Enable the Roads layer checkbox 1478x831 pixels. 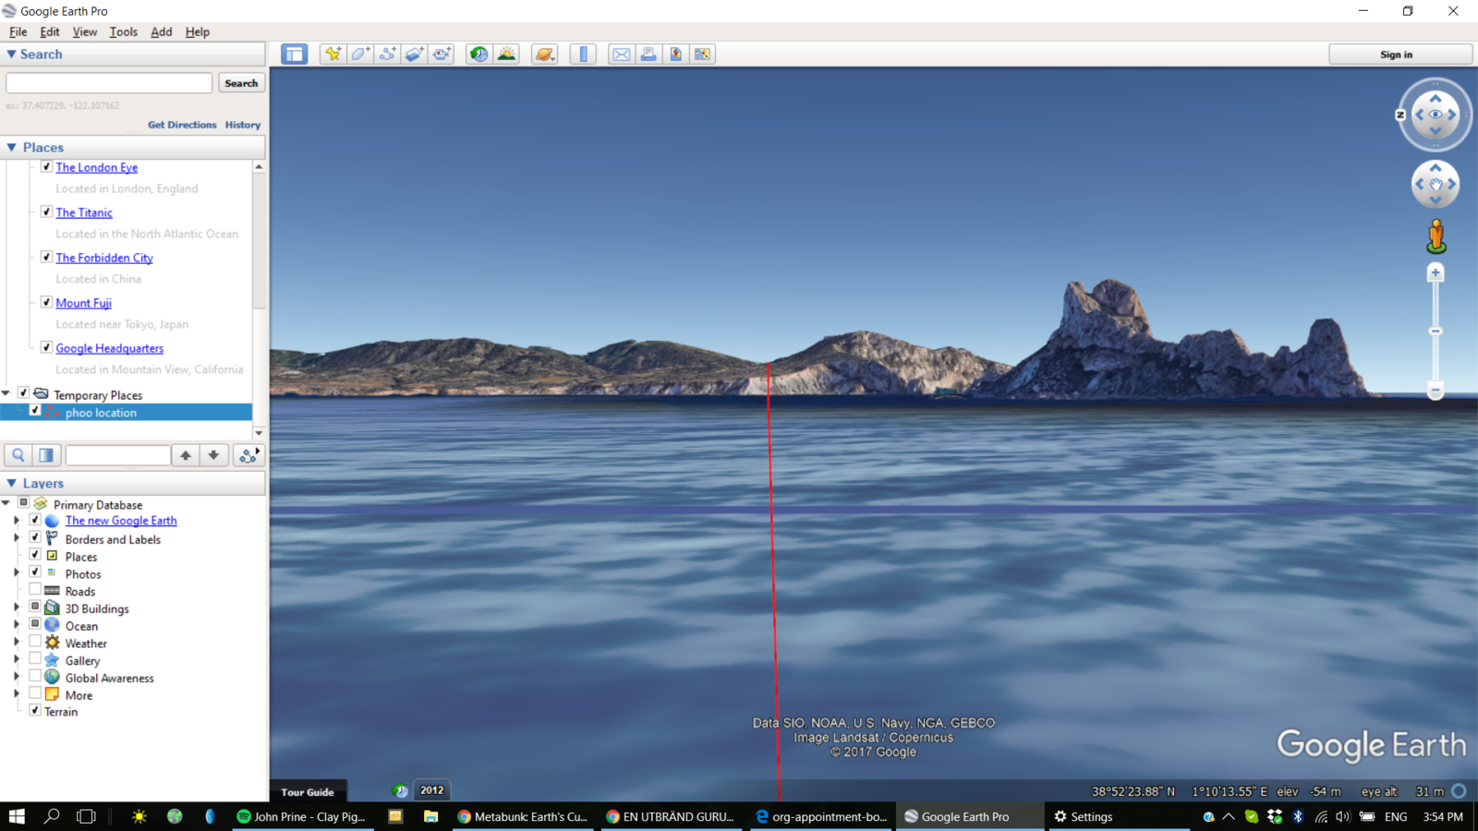pyautogui.click(x=35, y=591)
